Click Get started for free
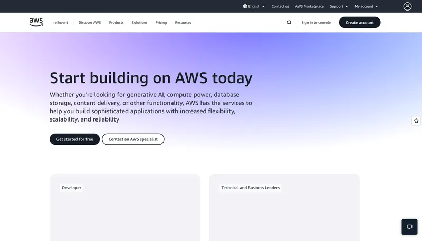This screenshot has height=241, width=422. pos(74,139)
